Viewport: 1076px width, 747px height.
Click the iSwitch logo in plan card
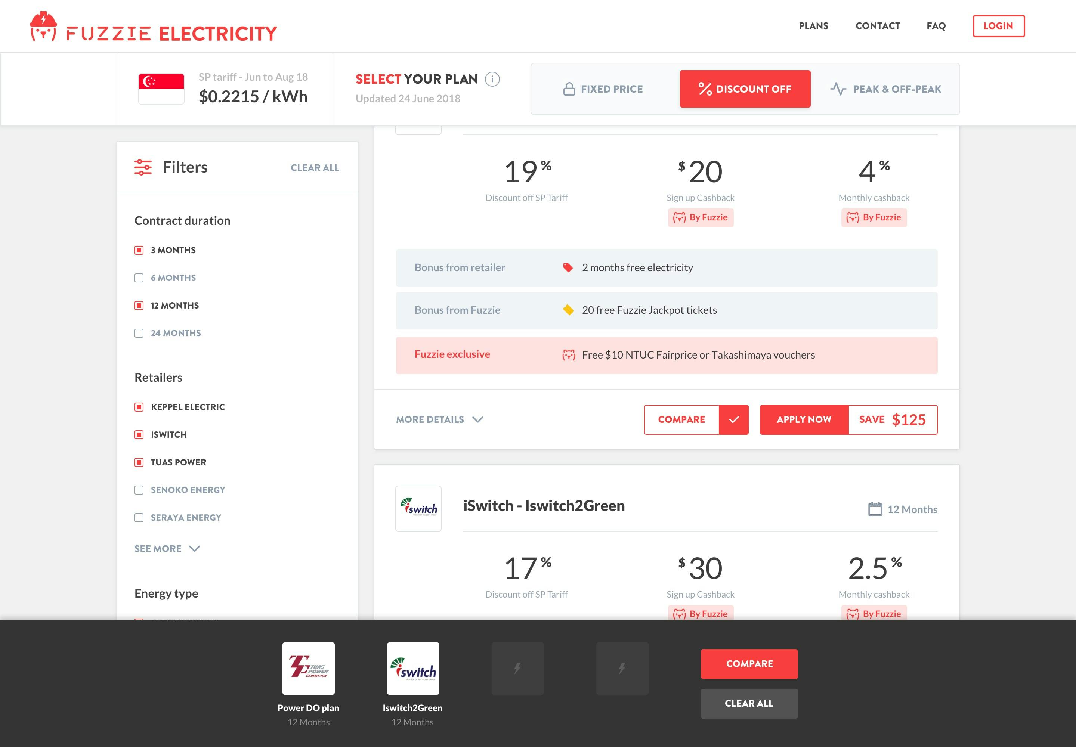coord(418,508)
